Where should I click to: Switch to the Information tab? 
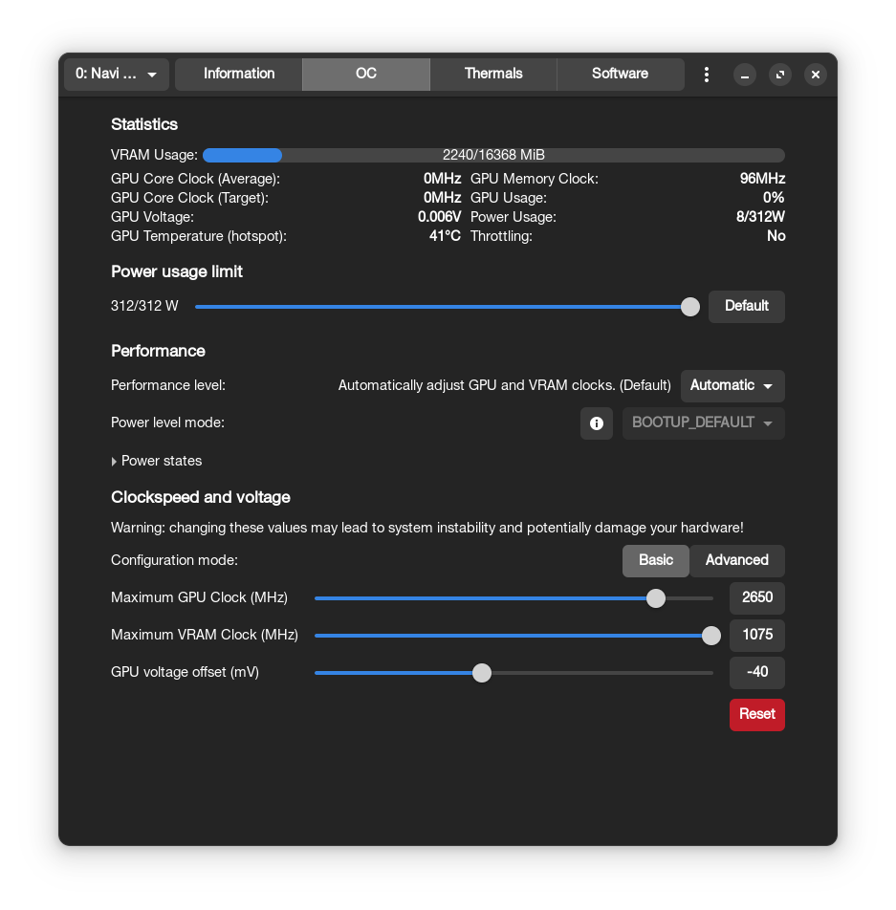coord(239,74)
